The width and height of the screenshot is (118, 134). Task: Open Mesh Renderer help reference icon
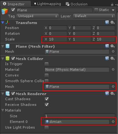[x=107, y=94]
